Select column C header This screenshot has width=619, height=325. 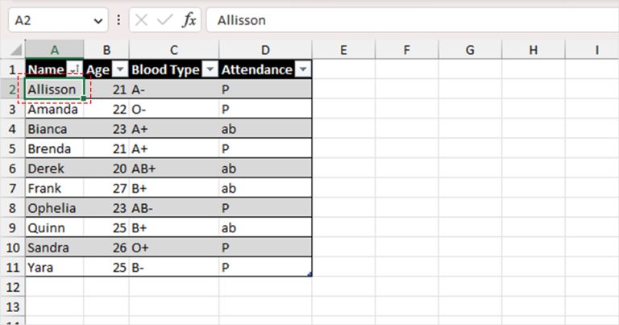pos(174,50)
